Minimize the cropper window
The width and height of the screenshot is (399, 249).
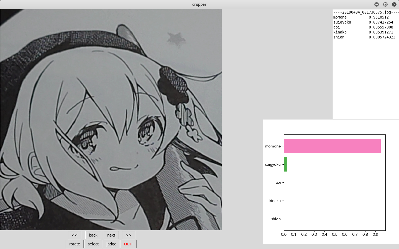tap(377, 4)
